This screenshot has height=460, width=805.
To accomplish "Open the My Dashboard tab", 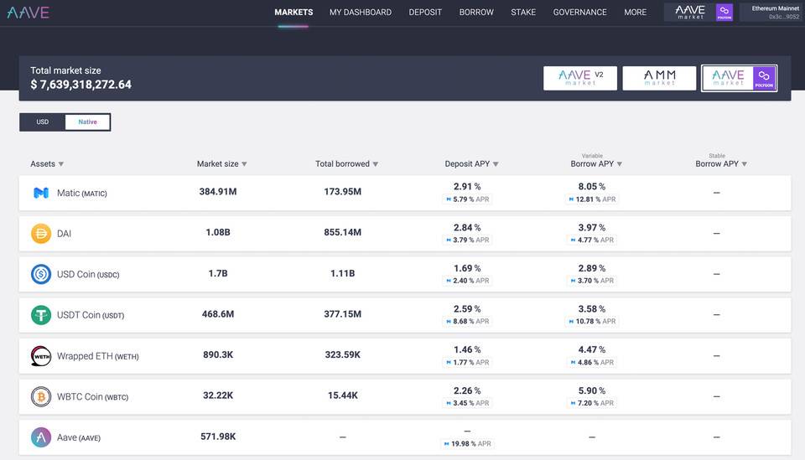I will (x=361, y=13).
